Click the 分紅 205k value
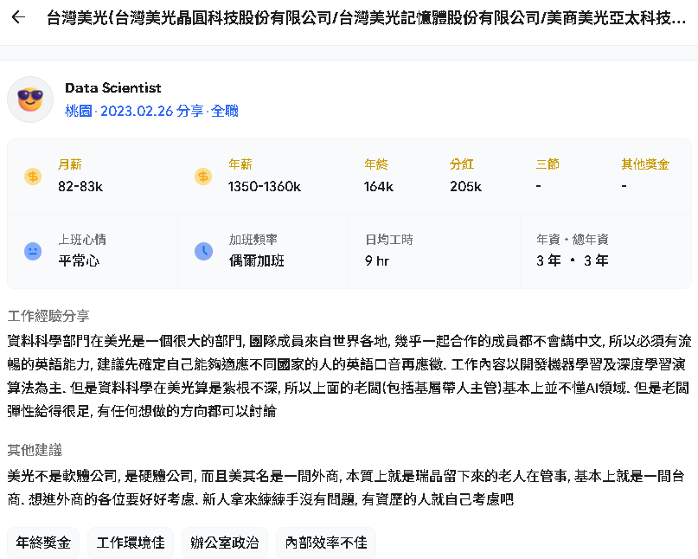The height and width of the screenshot is (559, 698). 465,186
